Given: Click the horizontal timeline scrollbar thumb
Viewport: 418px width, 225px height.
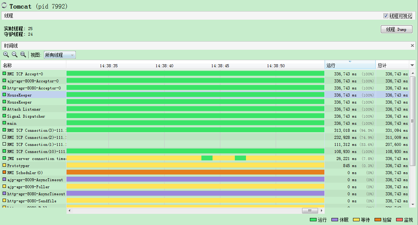Looking at the screenshot, I should pyautogui.click(x=310, y=211).
